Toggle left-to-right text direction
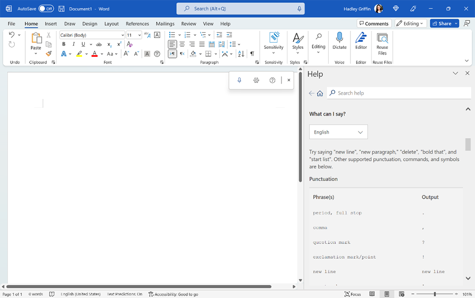This screenshot has height=298, width=475. (x=173, y=54)
